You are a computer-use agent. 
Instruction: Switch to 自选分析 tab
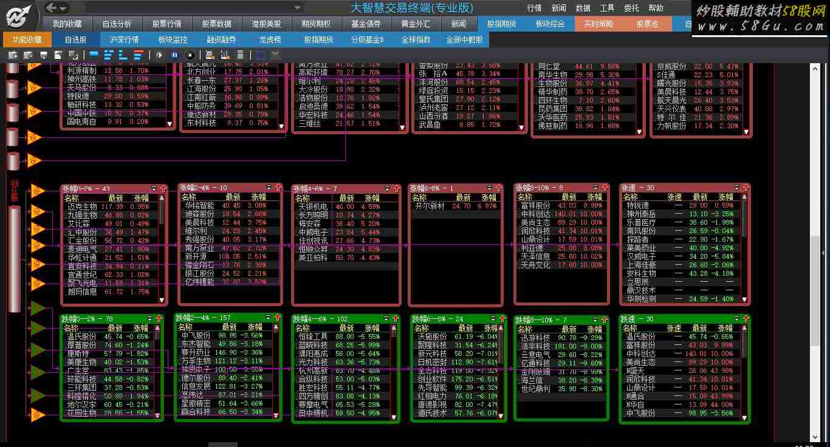117,24
